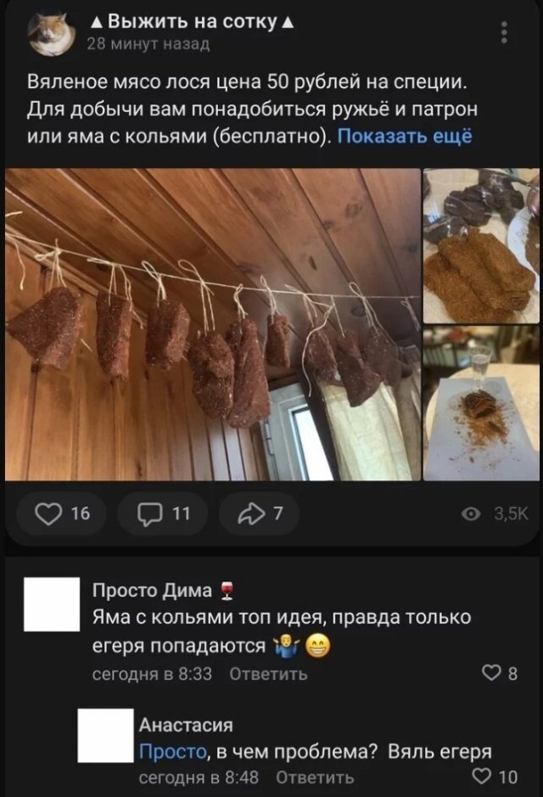The width and height of the screenshot is (543, 797).
Task: Like Анастасия's reply with the heart
Action: (x=495, y=777)
